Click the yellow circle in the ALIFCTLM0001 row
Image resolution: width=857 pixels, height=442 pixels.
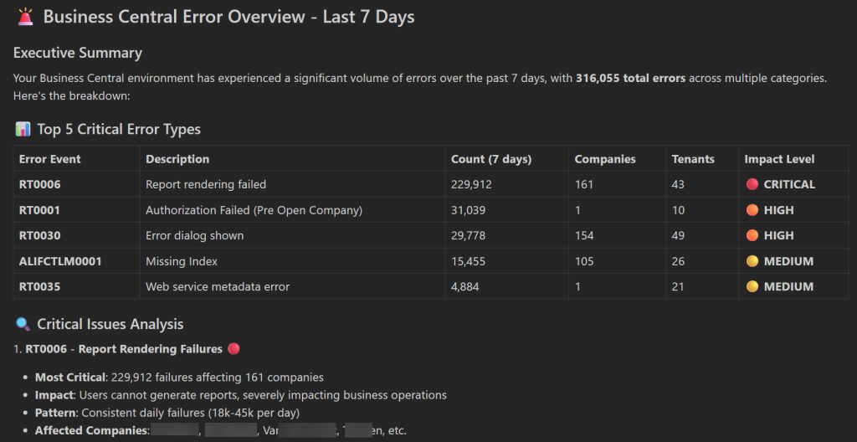pos(752,261)
